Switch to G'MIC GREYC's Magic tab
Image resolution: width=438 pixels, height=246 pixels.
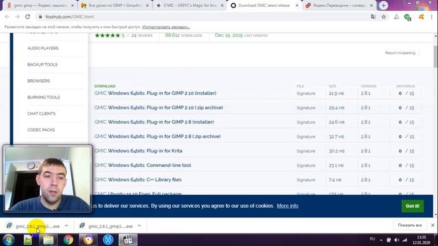[x=190, y=5]
